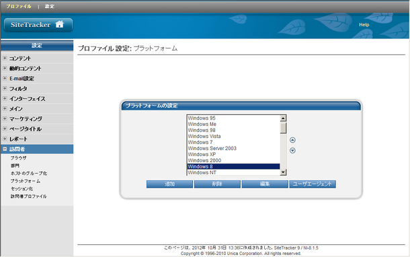The image size is (410, 257).
Task: Click the platform list scrollbar thumb
Action: pyautogui.click(x=283, y=128)
